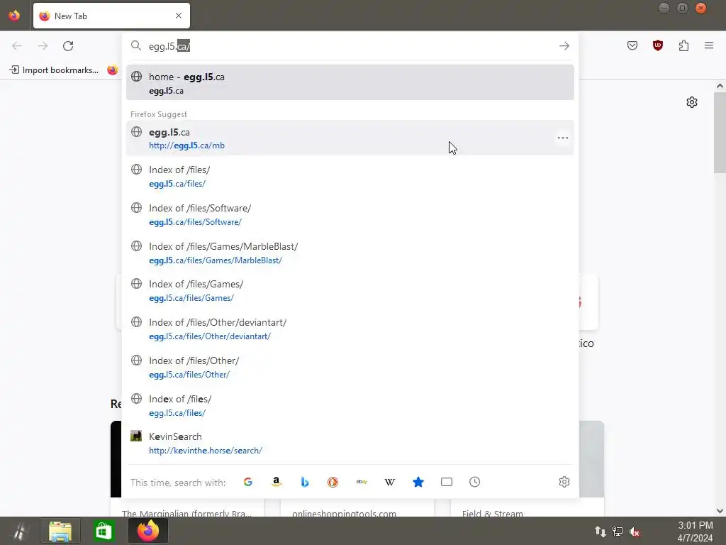Close the New Tab tab
Viewport: 726px width, 545px height.
point(179,16)
